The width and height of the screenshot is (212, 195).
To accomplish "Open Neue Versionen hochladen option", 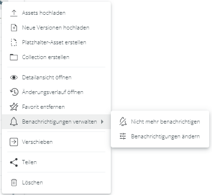I will 56,28.
